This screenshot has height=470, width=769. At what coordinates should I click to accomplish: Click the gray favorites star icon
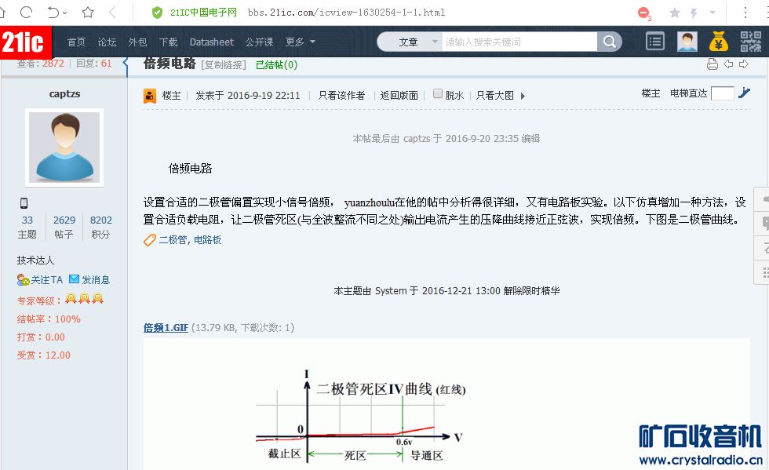click(675, 13)
